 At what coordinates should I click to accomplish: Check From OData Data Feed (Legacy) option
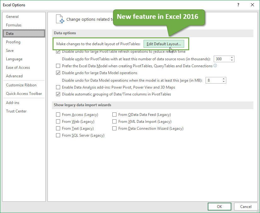pos(115,115)
